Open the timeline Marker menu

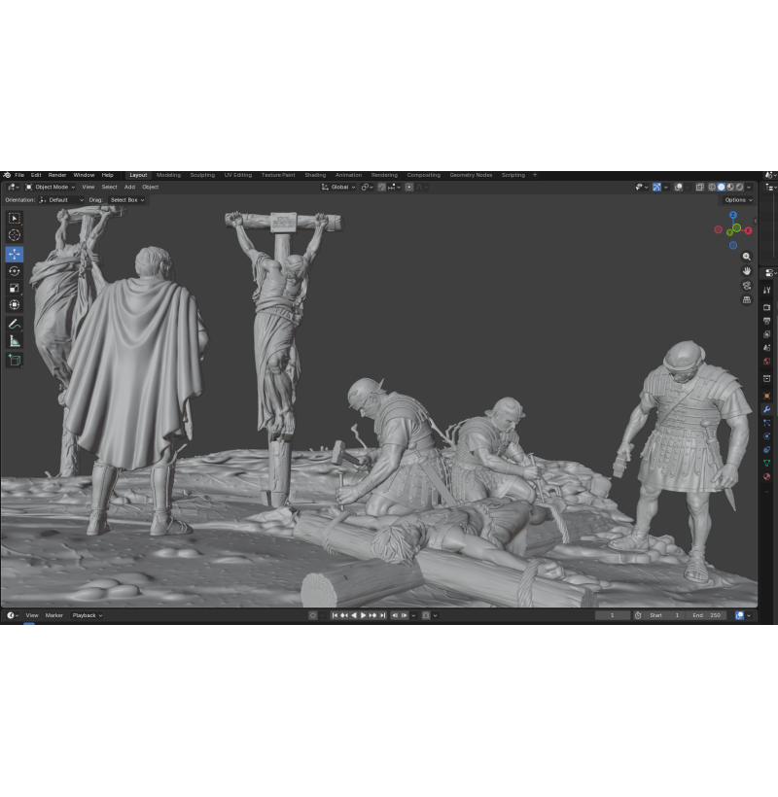click(53, 615)
